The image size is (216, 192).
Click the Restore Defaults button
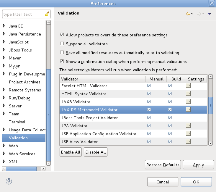point(163,165)
